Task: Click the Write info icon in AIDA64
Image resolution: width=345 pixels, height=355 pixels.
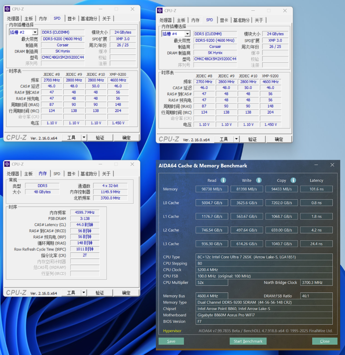Action: click(259, 180)
